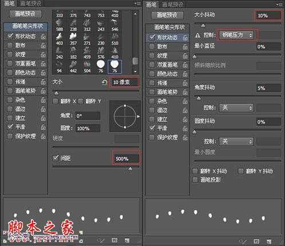
Task: Click lock icon beside 平滑 in left panel
Action: point(43,127)
